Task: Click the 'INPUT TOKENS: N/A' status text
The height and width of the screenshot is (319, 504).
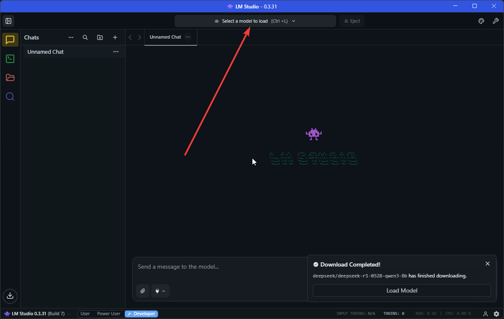Action: tap(356, 314)
